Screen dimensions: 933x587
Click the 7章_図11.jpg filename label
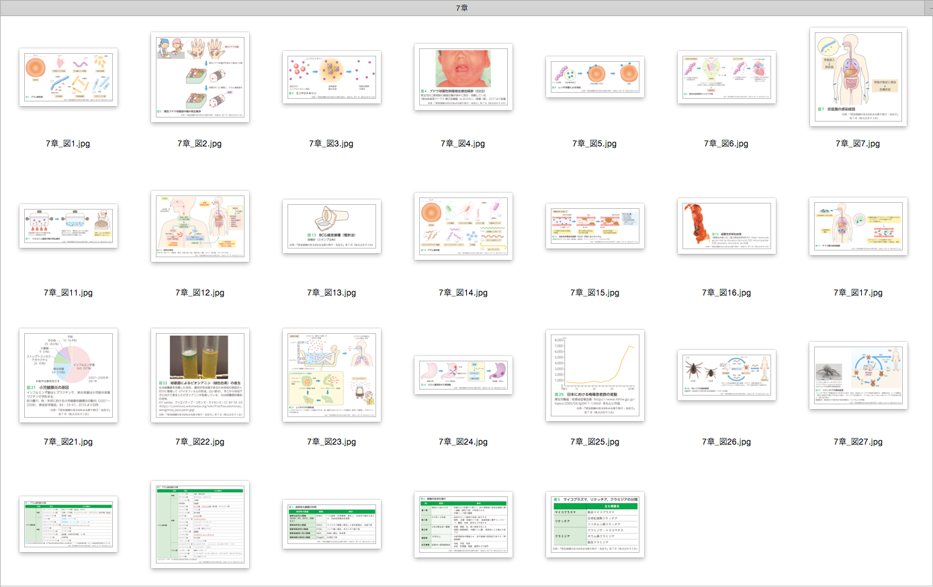pos(69,293)
